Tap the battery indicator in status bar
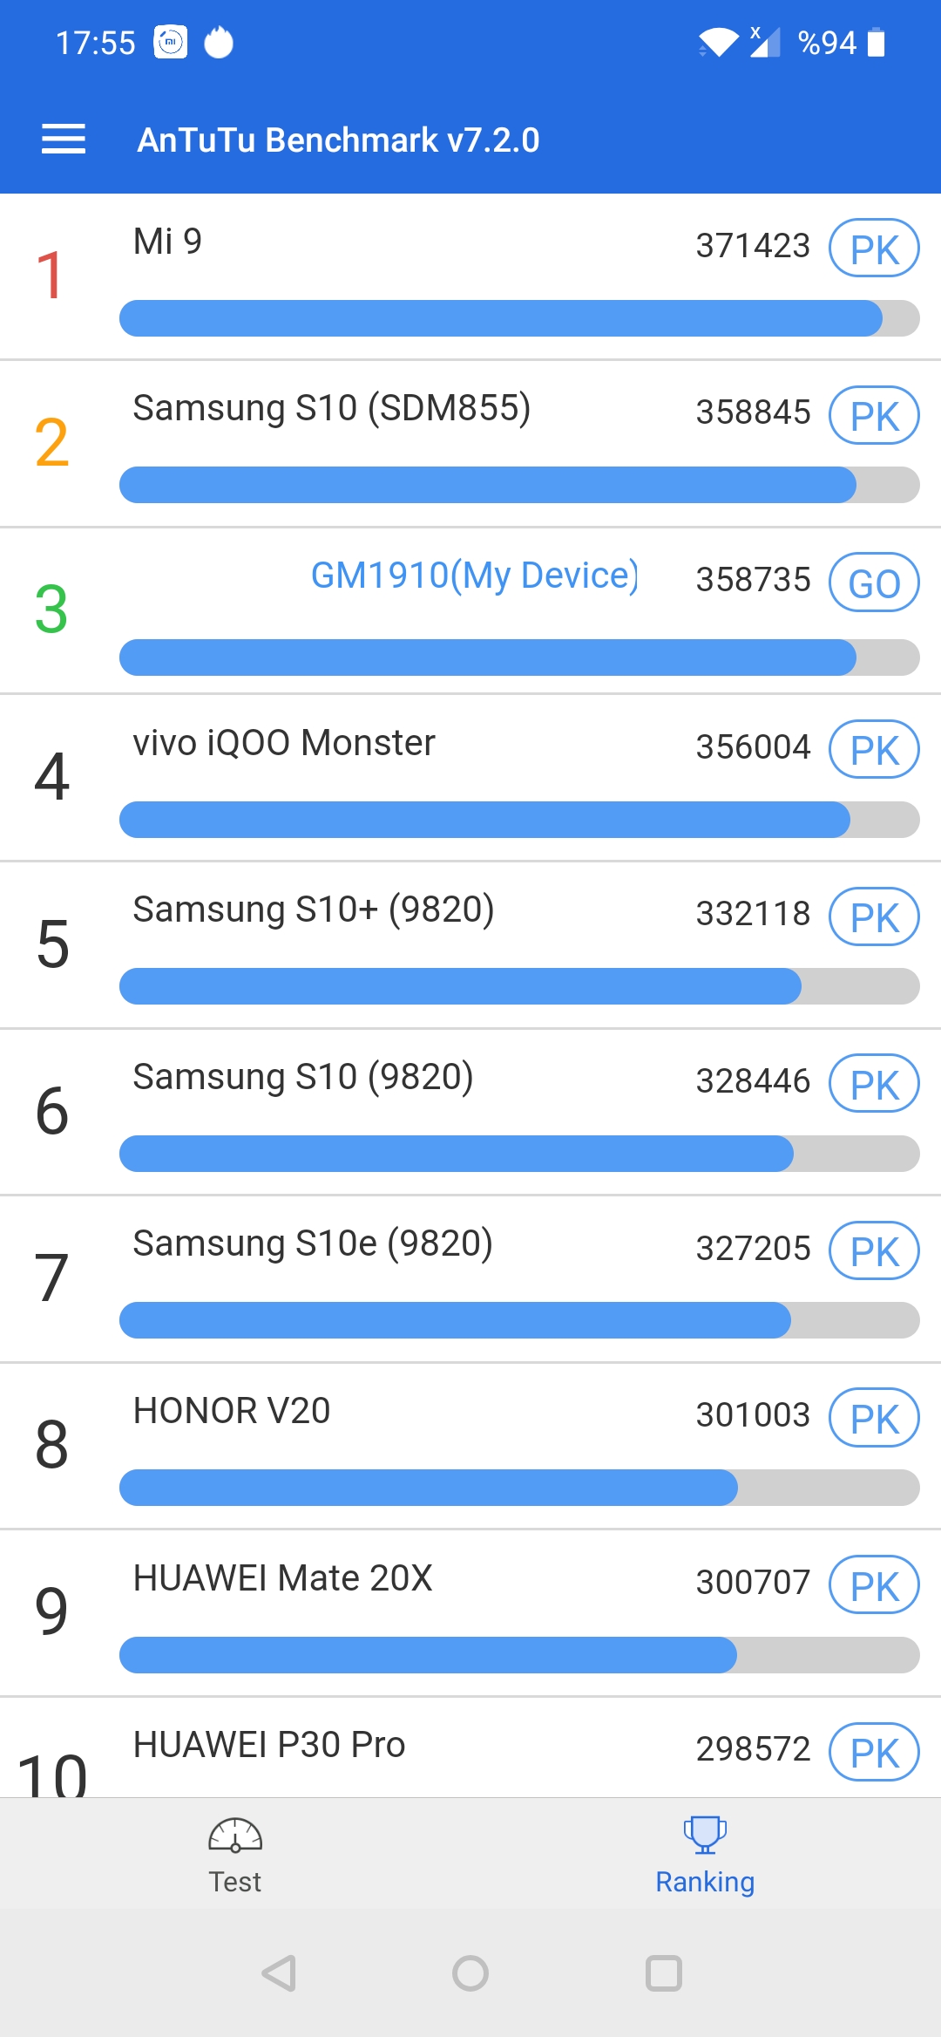Viewport: 941px width, 2037px height. coord(877,42)
